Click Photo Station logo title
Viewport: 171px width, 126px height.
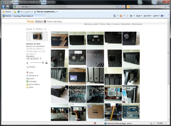coord(36,21)
